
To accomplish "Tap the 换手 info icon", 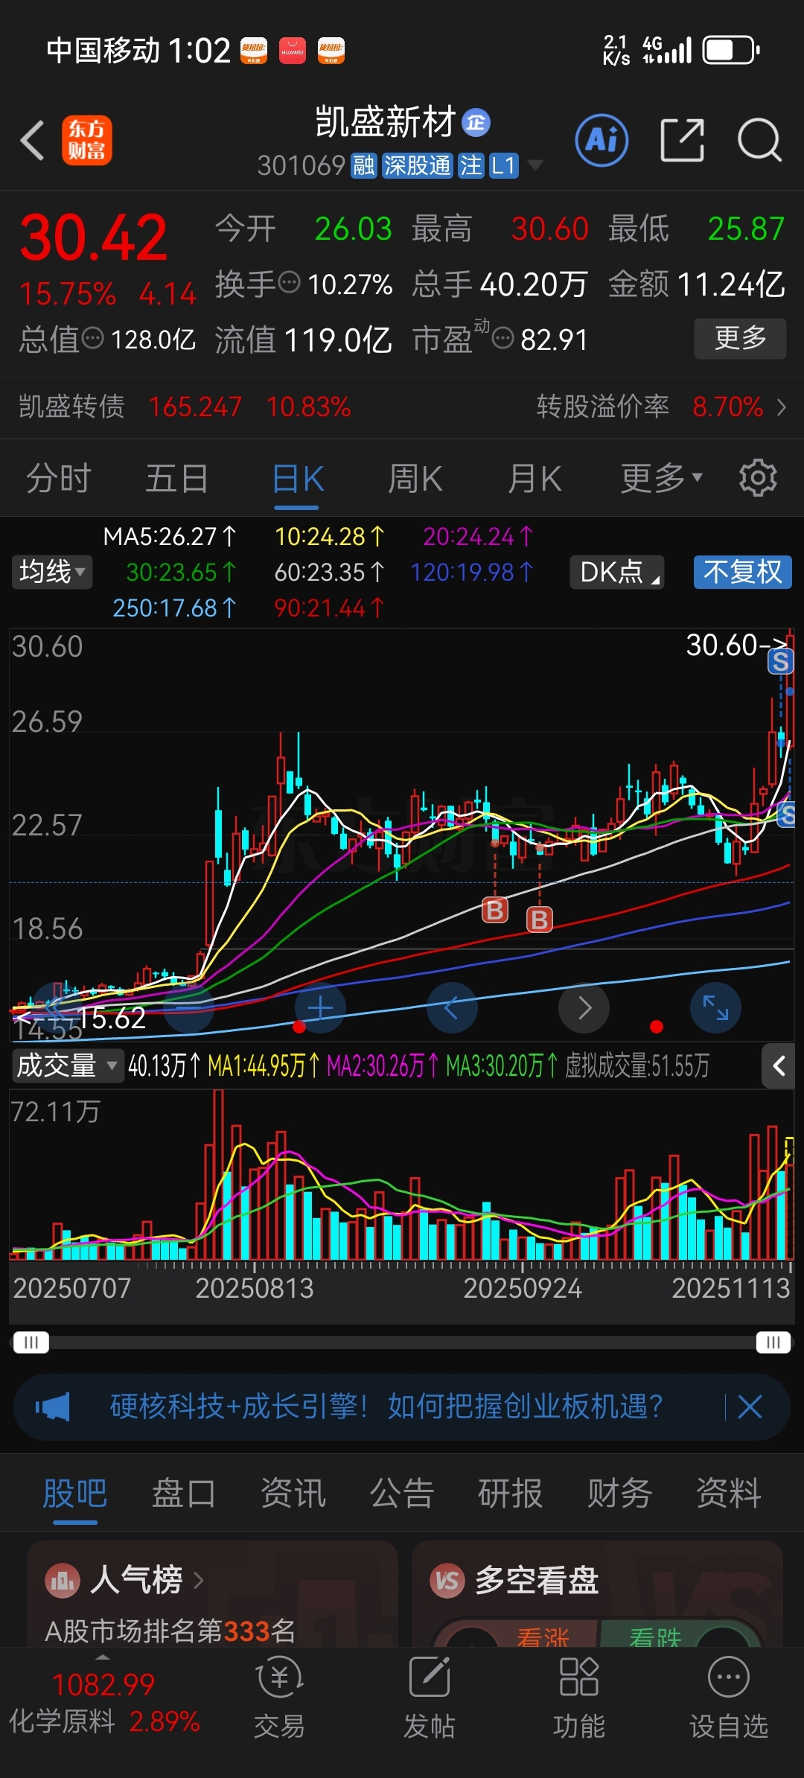I will coord(289,283).
